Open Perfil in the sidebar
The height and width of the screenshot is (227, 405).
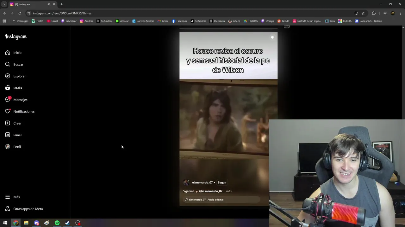pos(13,147)
